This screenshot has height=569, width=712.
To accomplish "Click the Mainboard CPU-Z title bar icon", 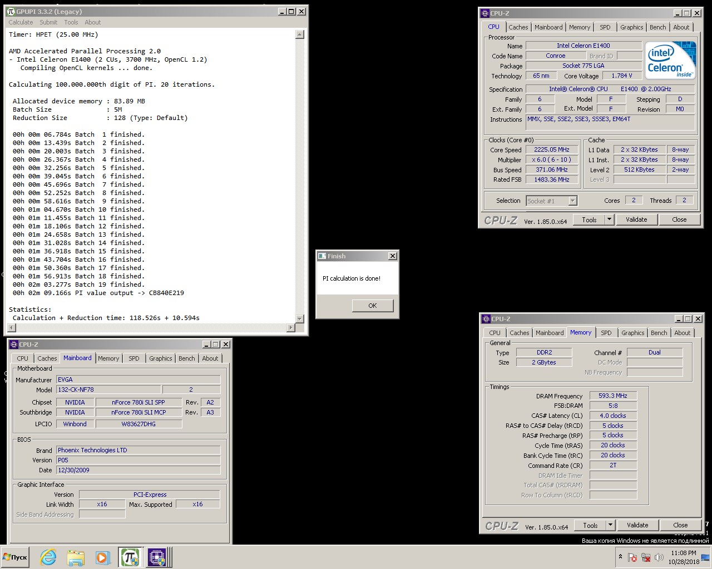I will pyautogui.click(x=14, y=345).
